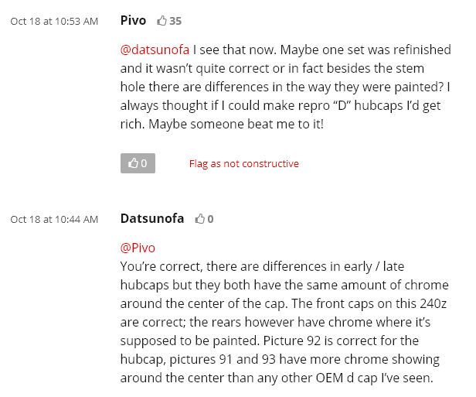Upvote Pivo's comment with gray like button
The height and width of the screenshot is (397, 476).
point(138,163)
